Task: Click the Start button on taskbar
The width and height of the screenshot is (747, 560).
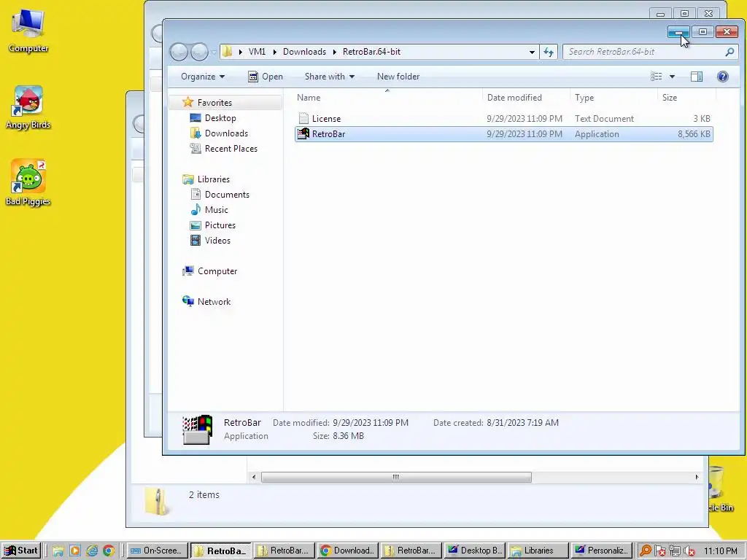Action: tap(21, 551)
